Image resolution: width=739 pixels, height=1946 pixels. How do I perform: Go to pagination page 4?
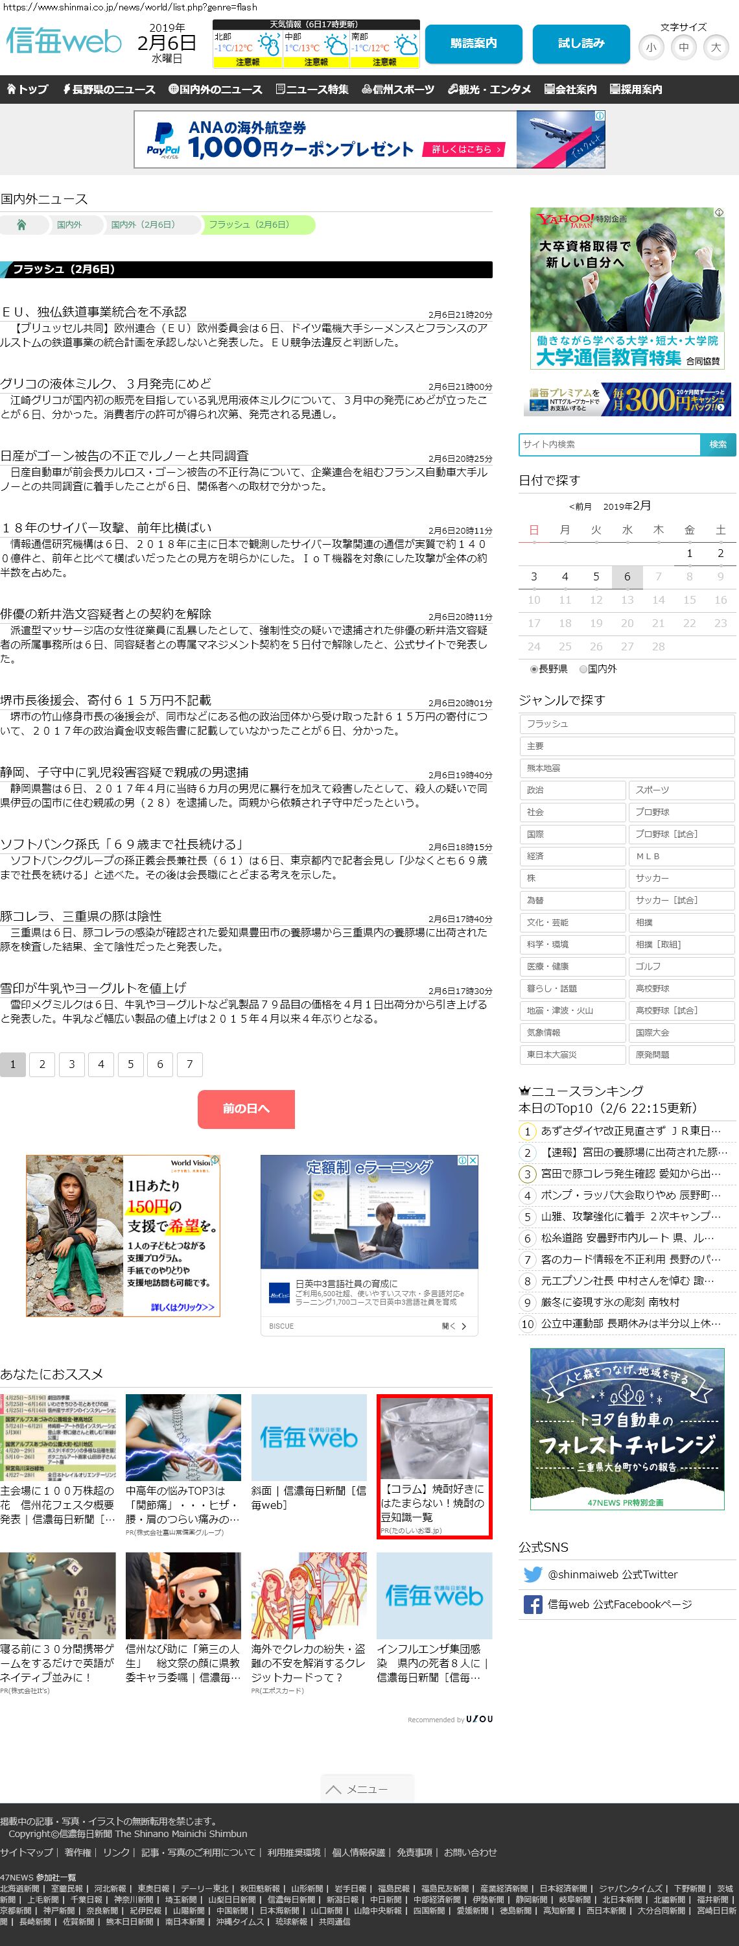point(101,1064)
